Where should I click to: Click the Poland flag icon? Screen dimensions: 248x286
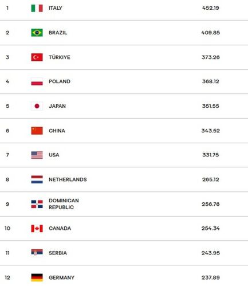[37, 81]
